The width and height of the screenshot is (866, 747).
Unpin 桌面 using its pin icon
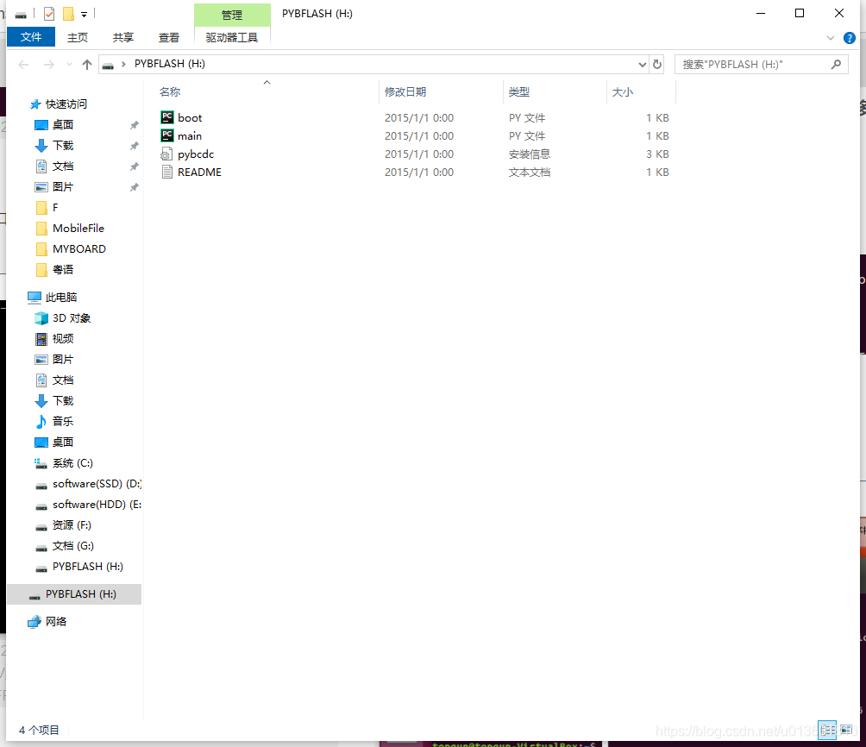click(135, 125)
